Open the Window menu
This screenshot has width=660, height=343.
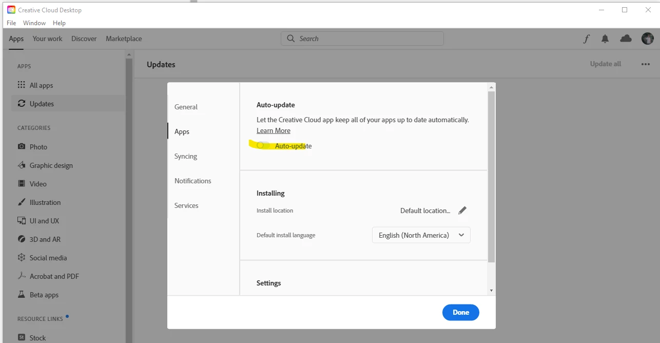coord(34,23)
